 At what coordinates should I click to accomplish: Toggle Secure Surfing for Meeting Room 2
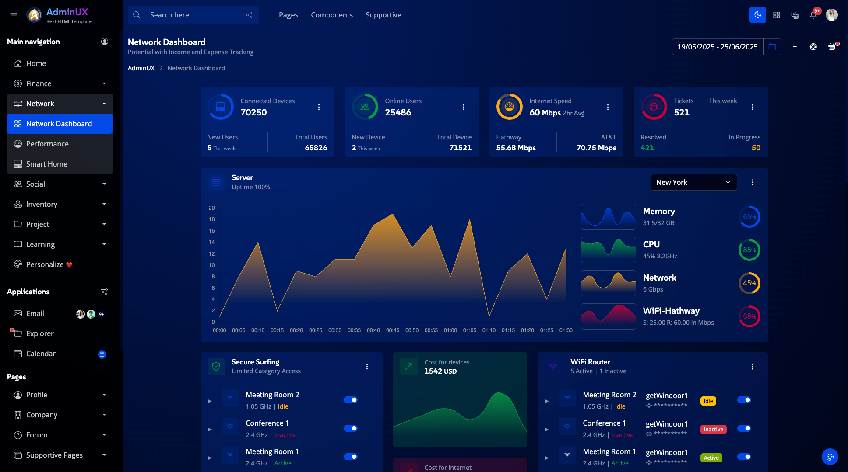(350, 400)
